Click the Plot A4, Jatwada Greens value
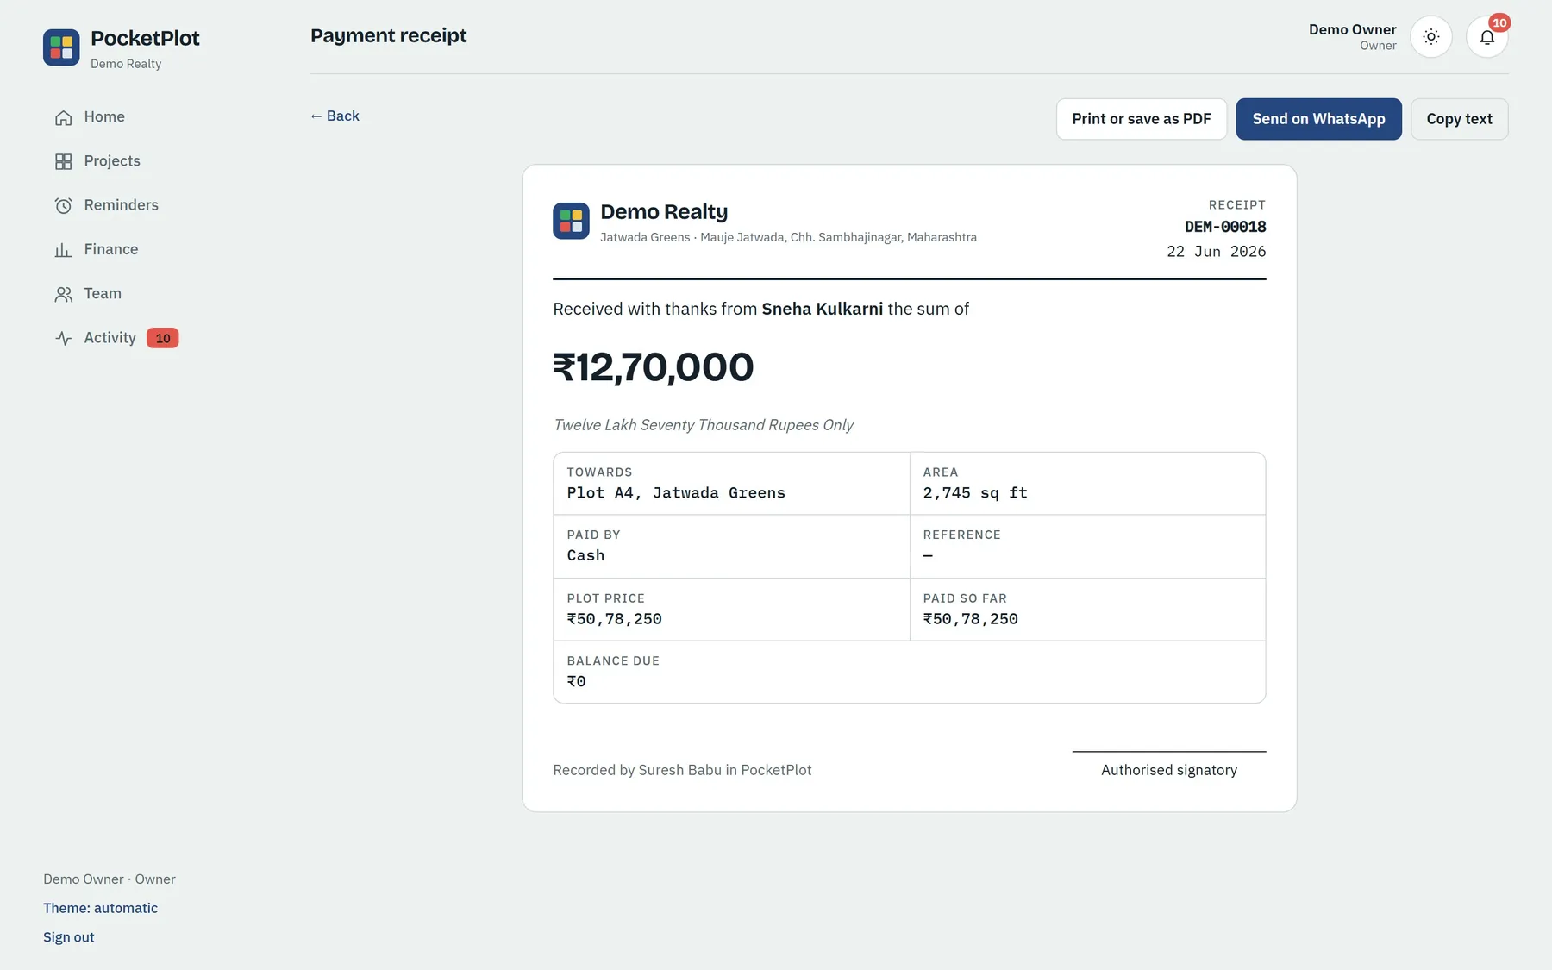Image resolution: width=1552 pixels, height=970 pixels. [x=676, y=493]
